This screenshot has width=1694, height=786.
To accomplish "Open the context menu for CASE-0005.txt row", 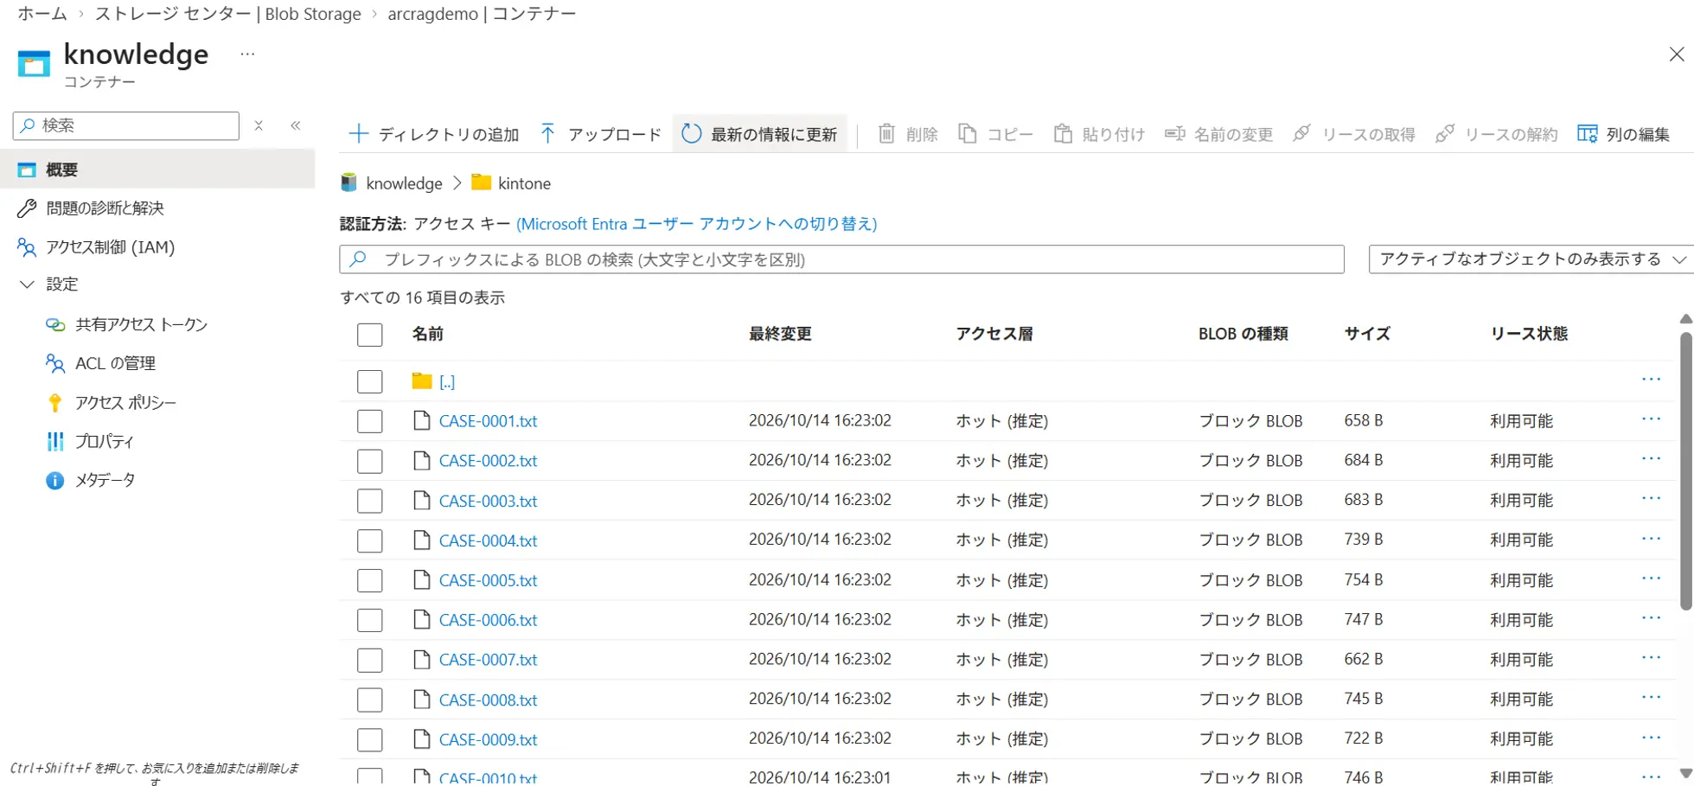I will click(x=1651, y=578).
